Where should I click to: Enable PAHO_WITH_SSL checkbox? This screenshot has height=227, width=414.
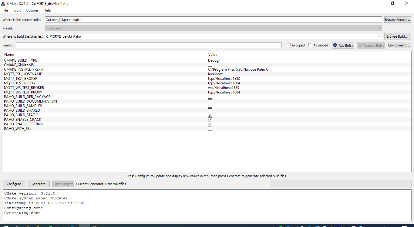tap(210, 129)
